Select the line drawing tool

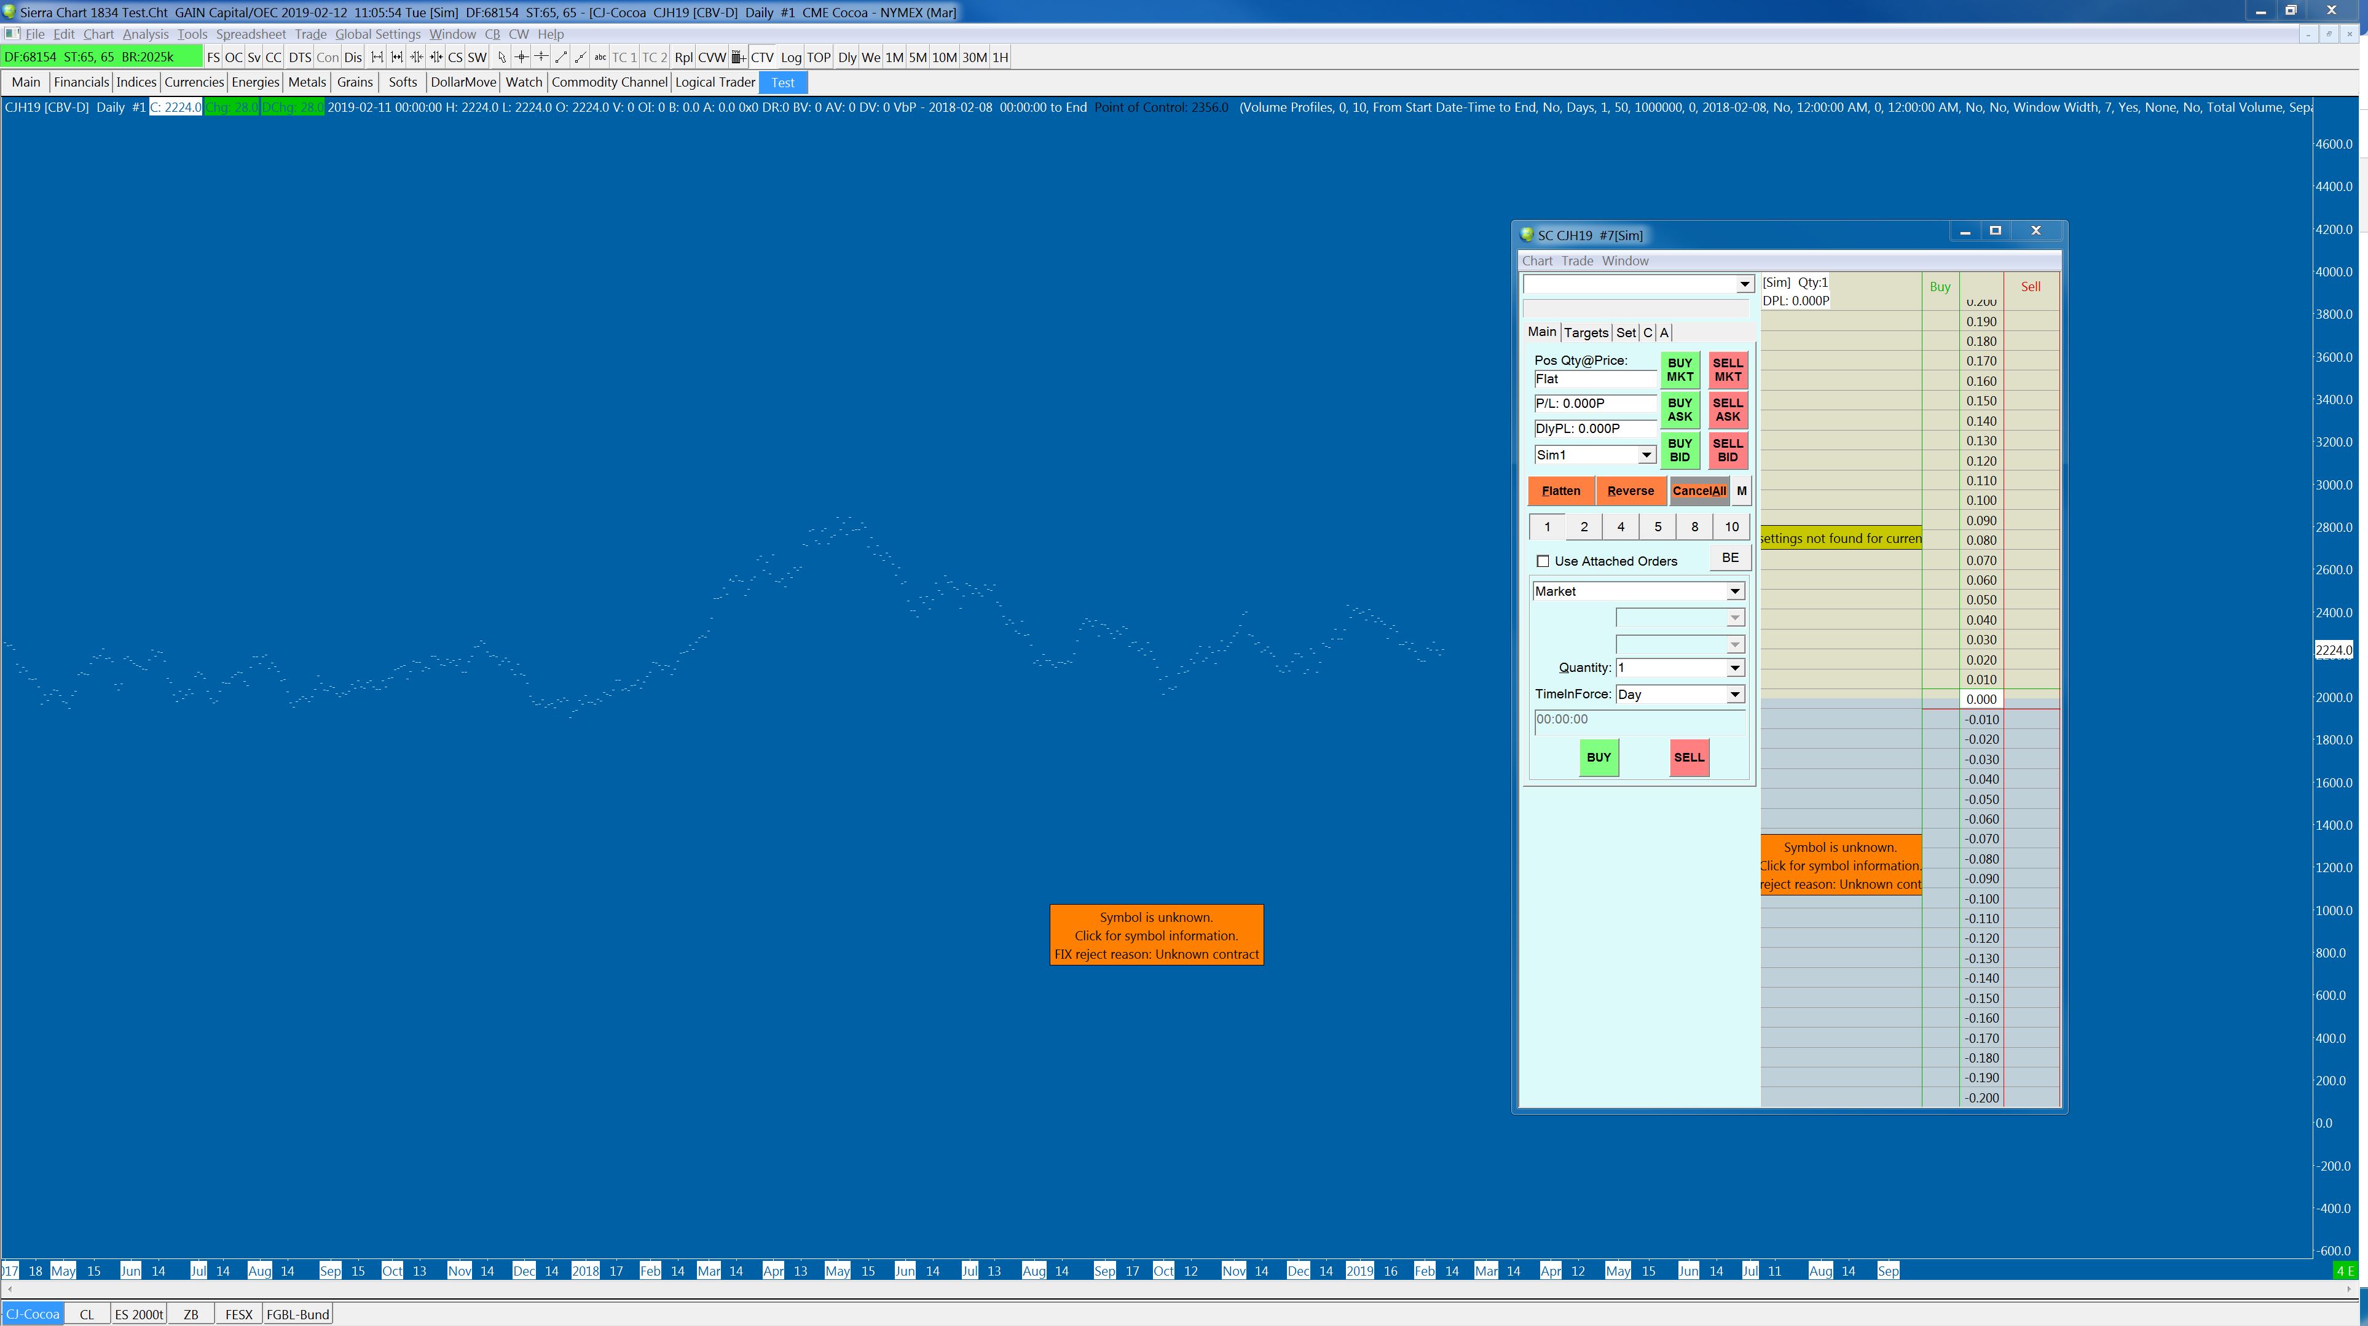(561, 57)
